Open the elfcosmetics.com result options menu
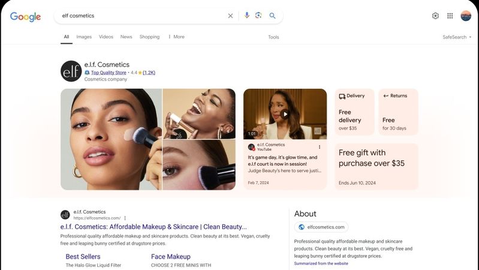Viewport: 479px width, 270px height. tap(125, 218)
